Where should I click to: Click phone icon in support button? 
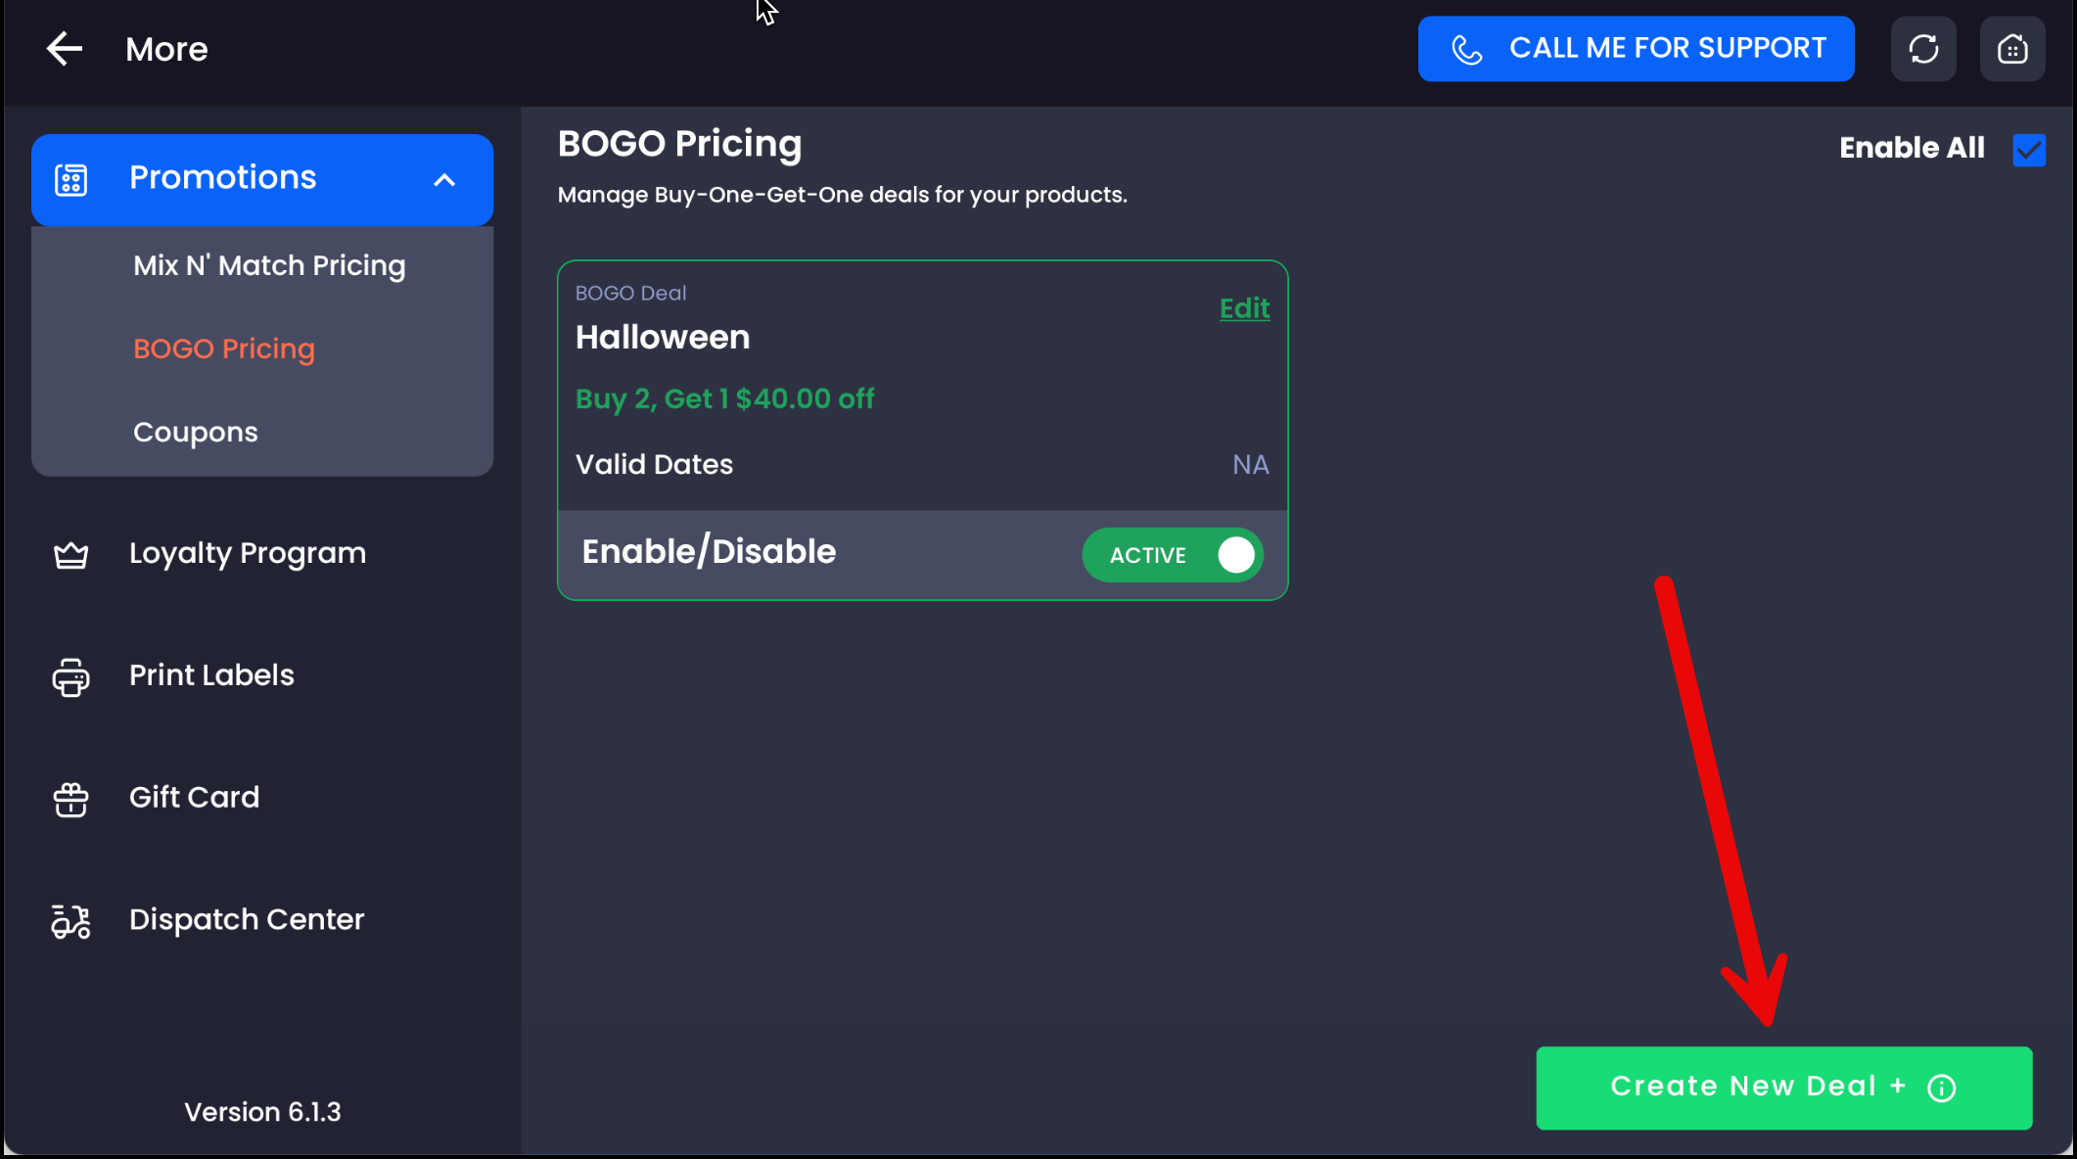pyautogui.click(x=1466, y=49)
